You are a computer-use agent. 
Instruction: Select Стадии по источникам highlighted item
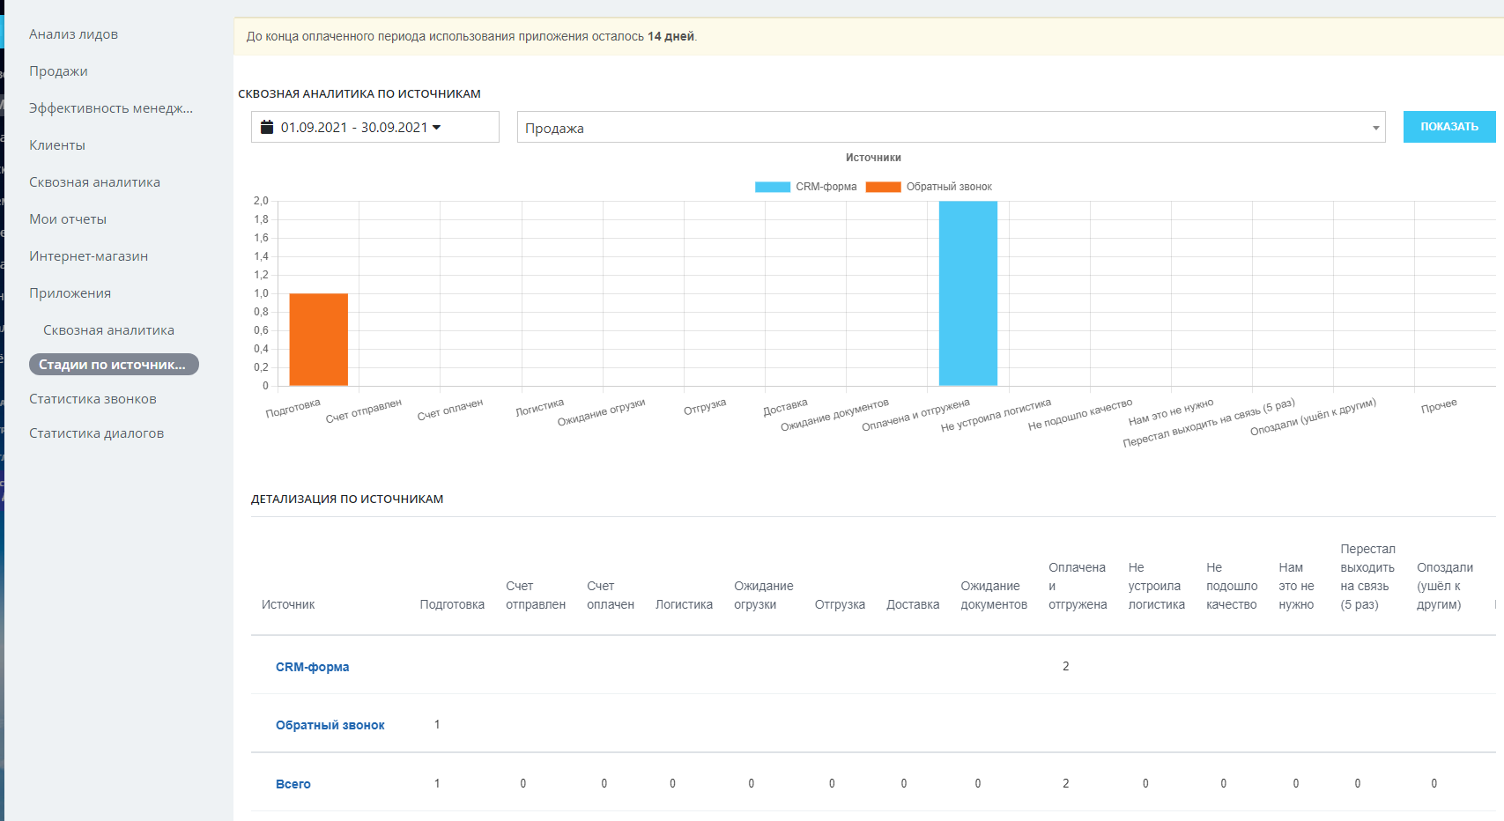(113, 365)
